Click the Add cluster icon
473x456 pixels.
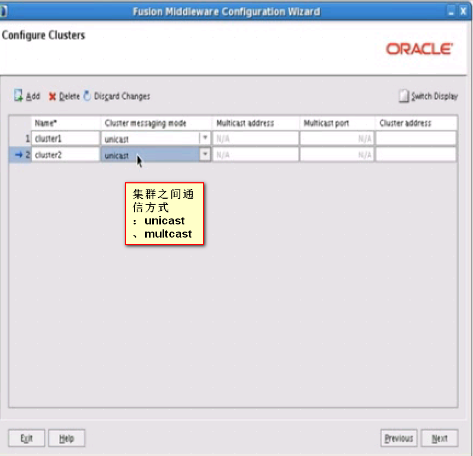pyautogui.click(x=19, y=96)
